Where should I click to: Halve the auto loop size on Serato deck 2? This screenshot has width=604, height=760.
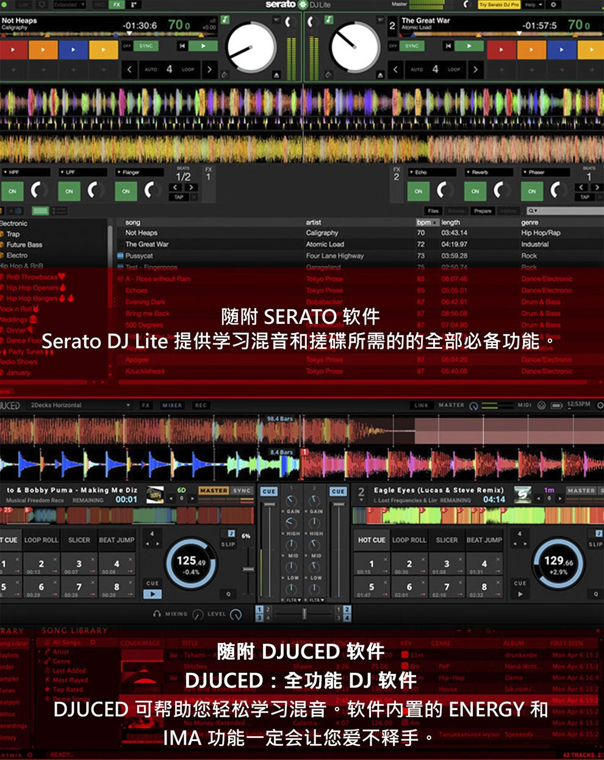(x=395, y=70)
